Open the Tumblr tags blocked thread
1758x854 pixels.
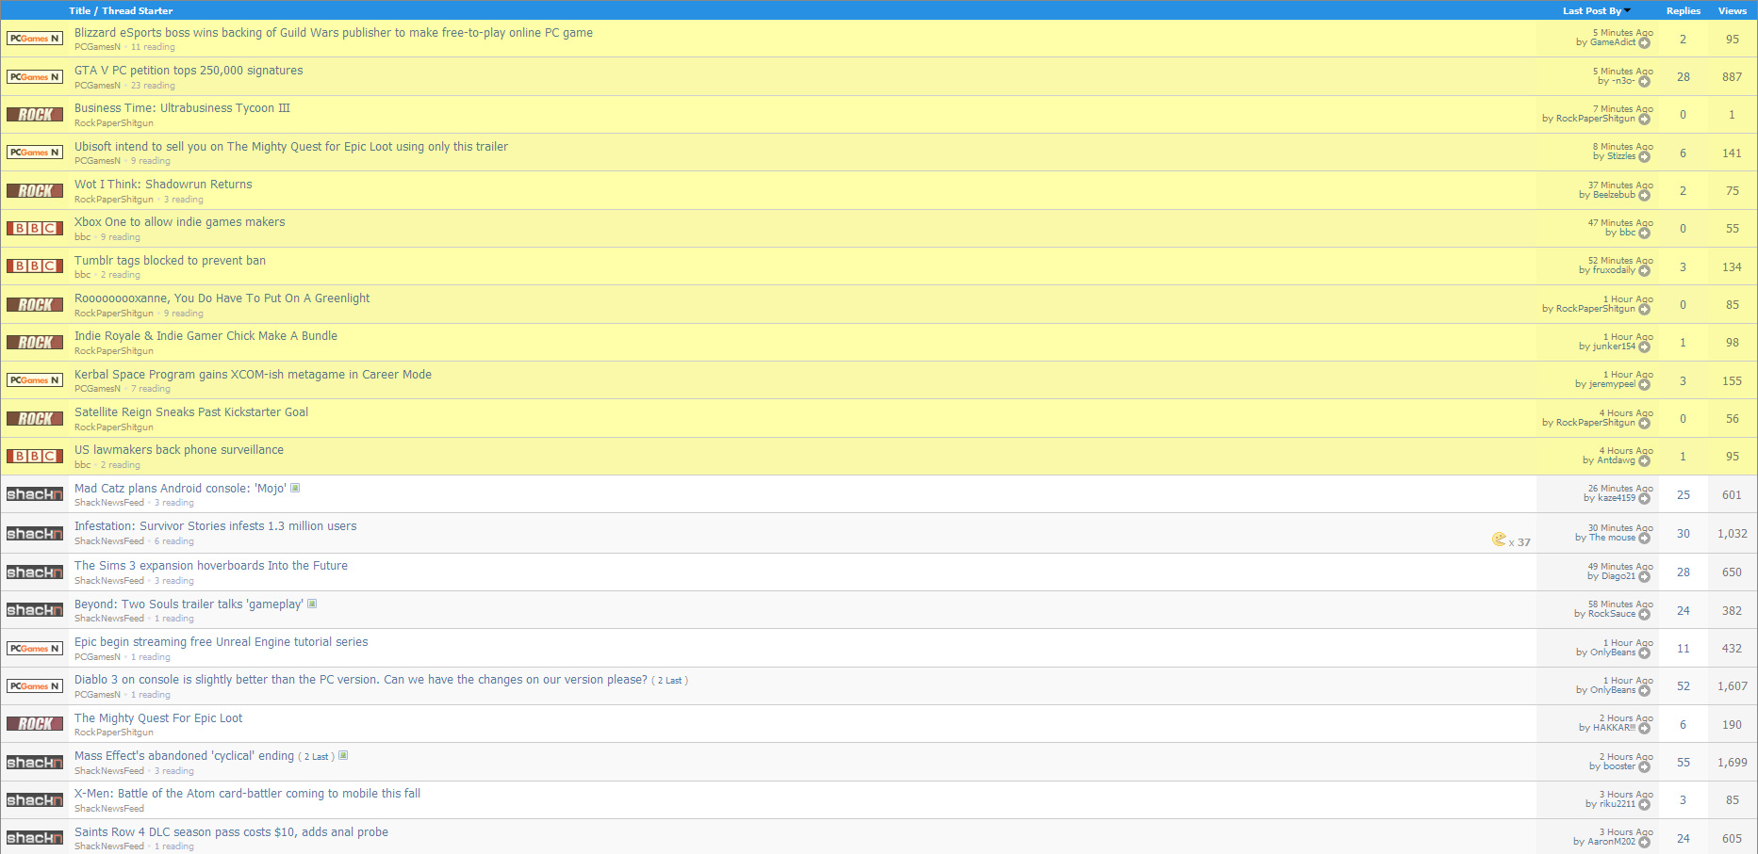[x=170, y=260]
